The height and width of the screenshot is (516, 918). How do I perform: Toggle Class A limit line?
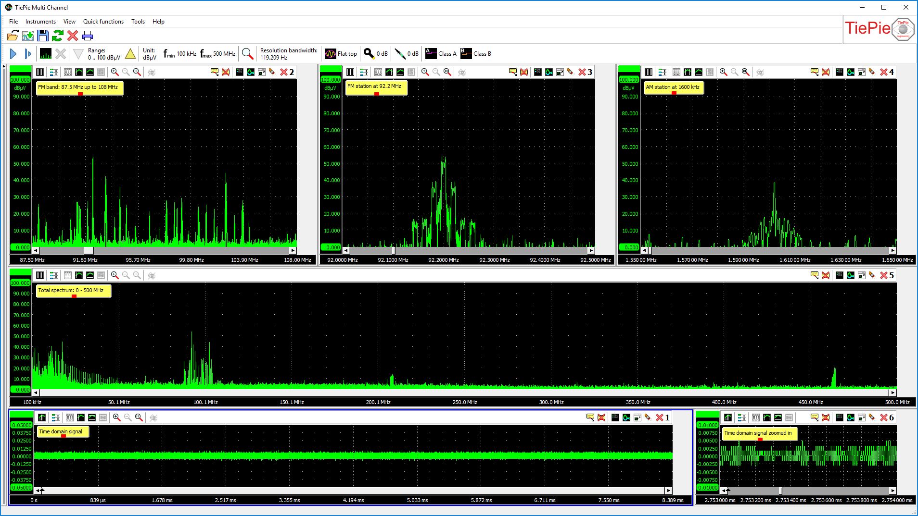(441, 54)
